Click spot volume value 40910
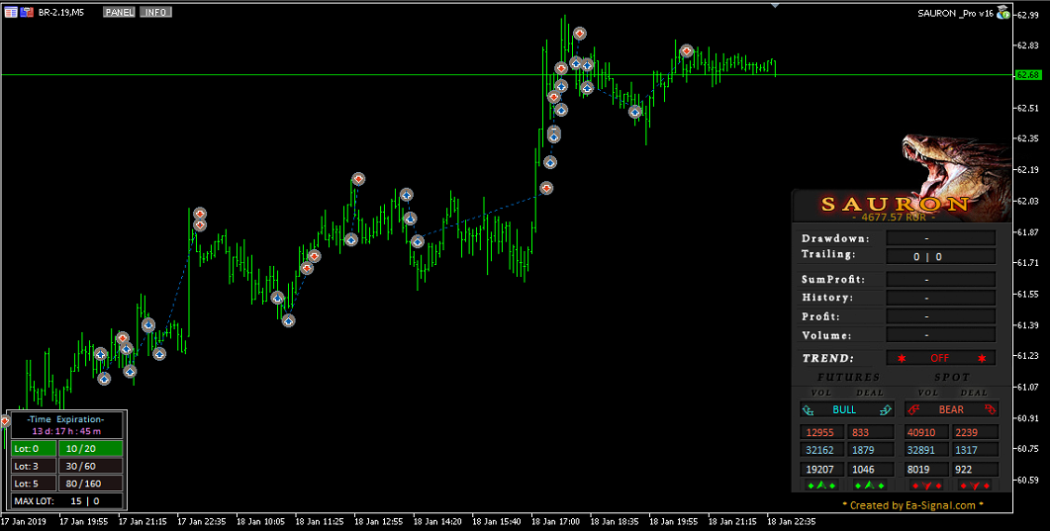 pos(926,433)
